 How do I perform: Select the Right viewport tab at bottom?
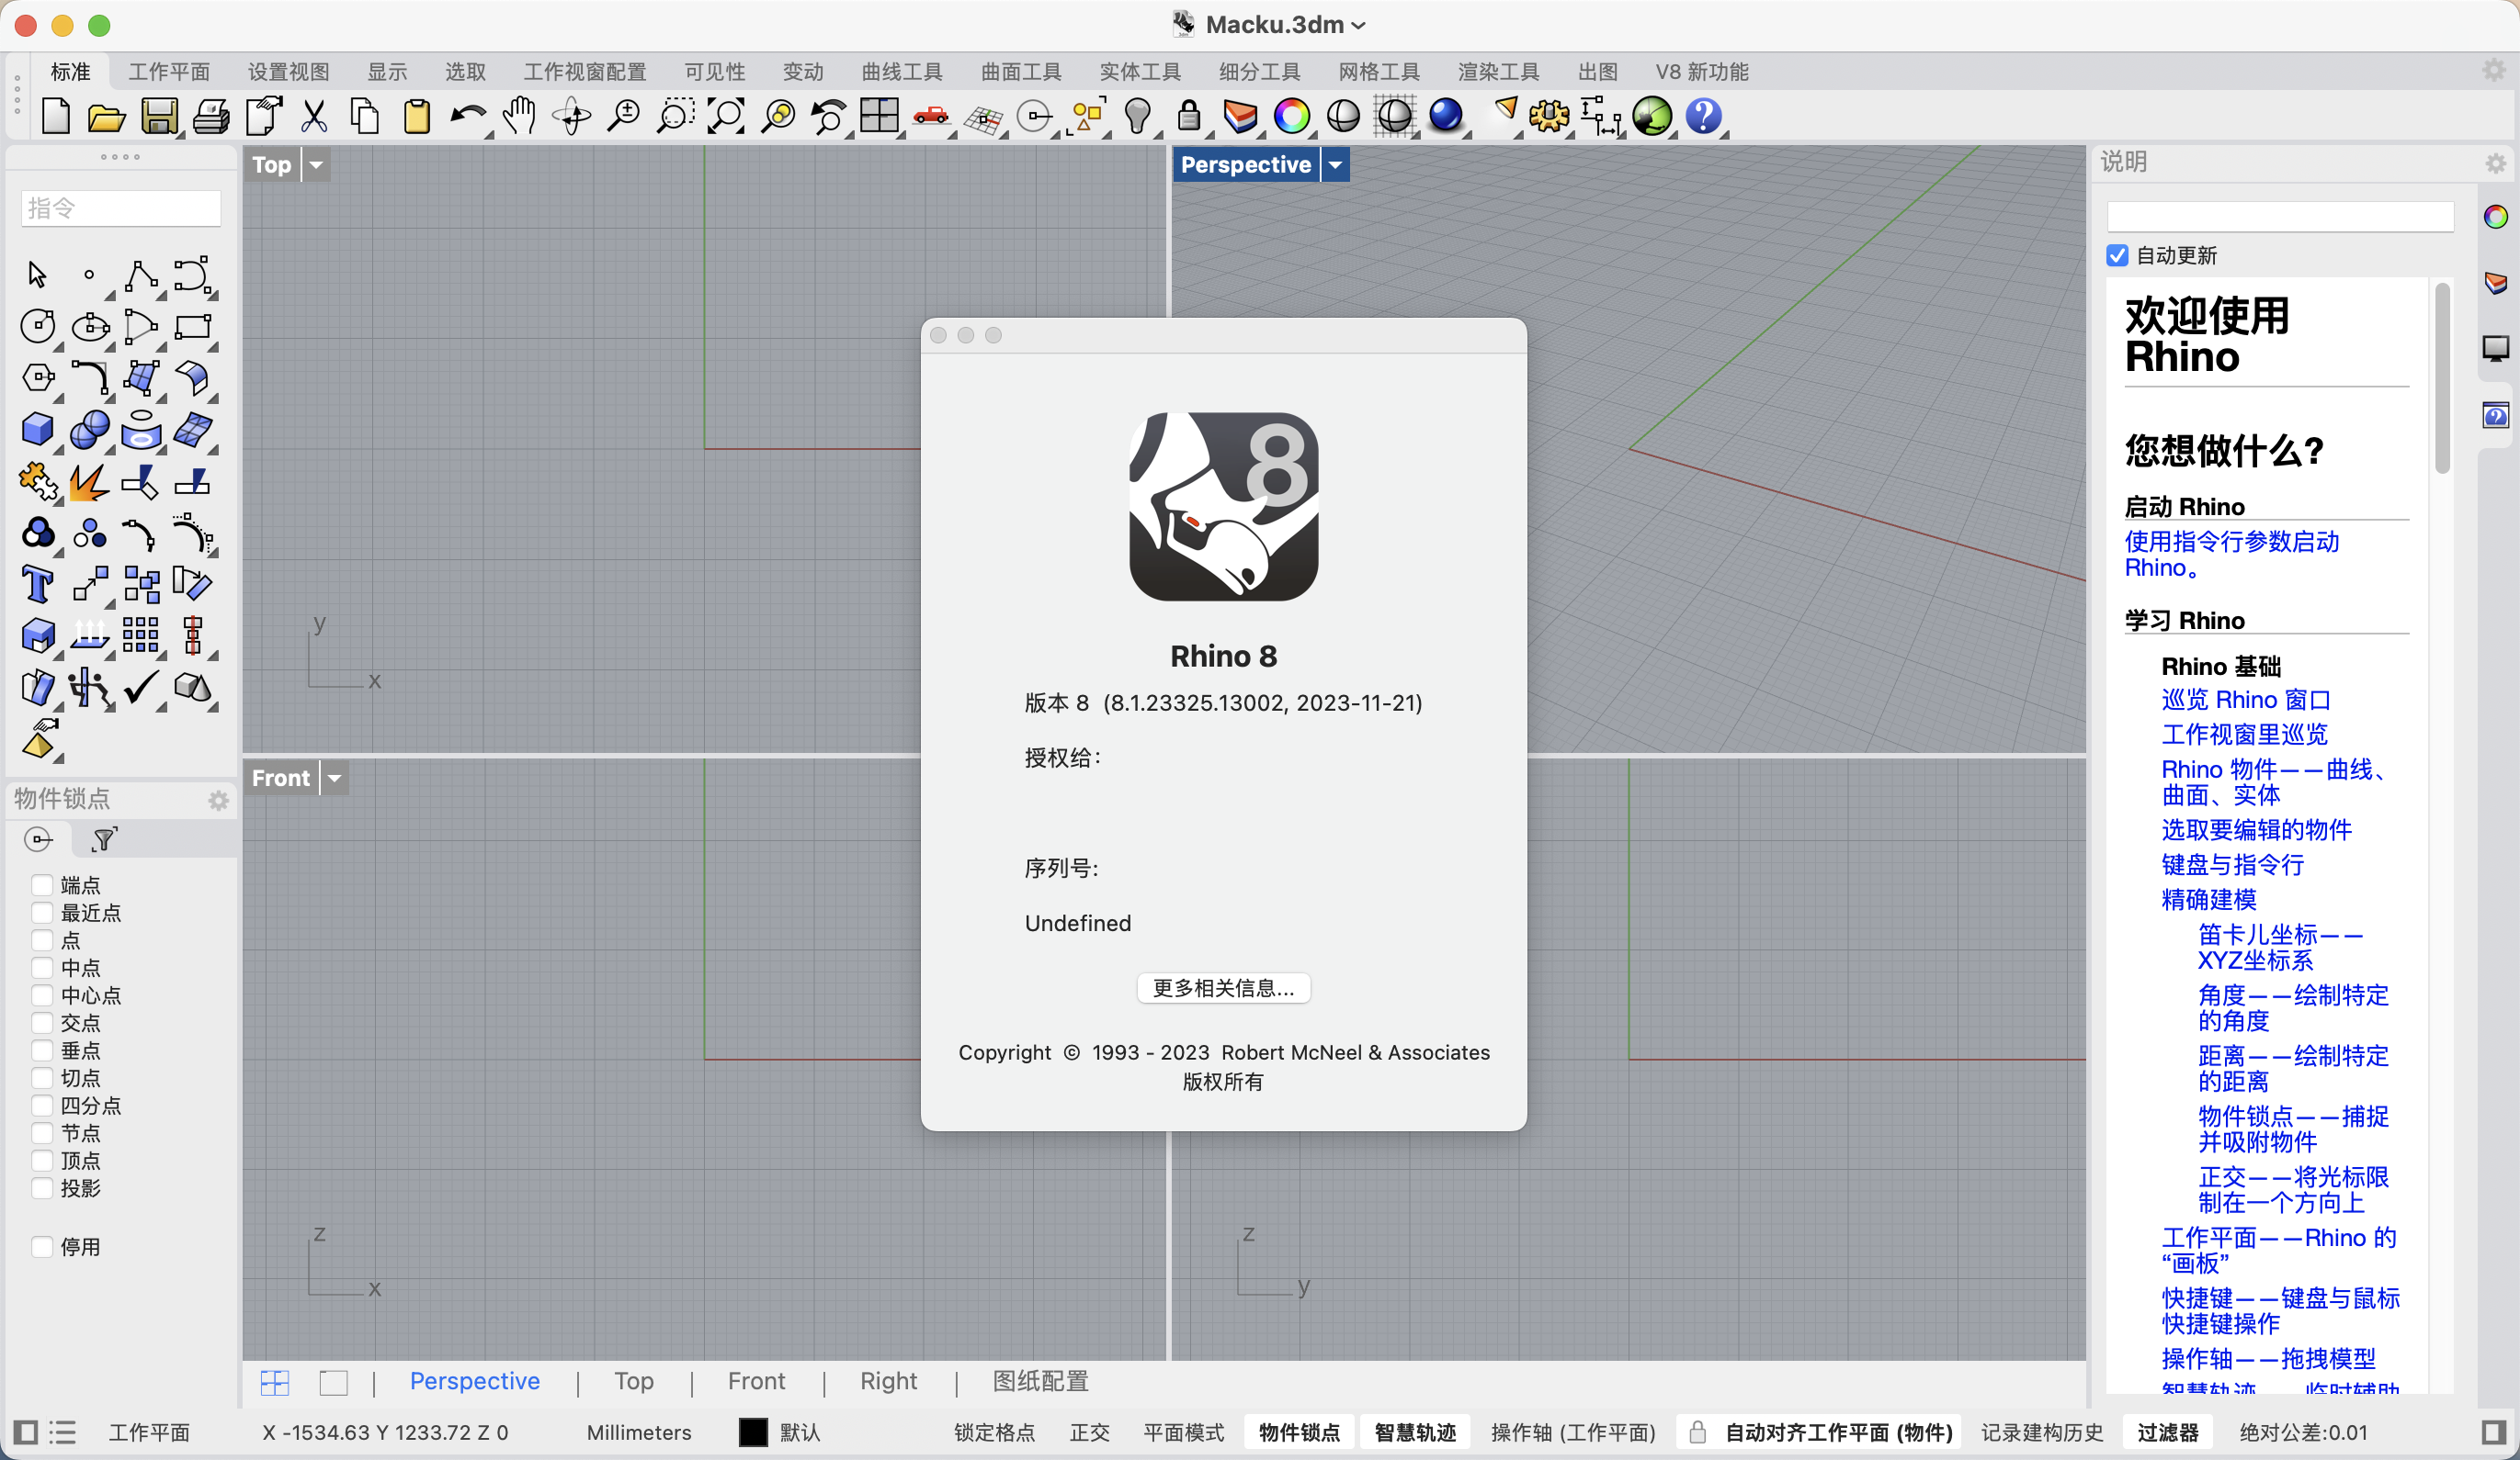888,1381
